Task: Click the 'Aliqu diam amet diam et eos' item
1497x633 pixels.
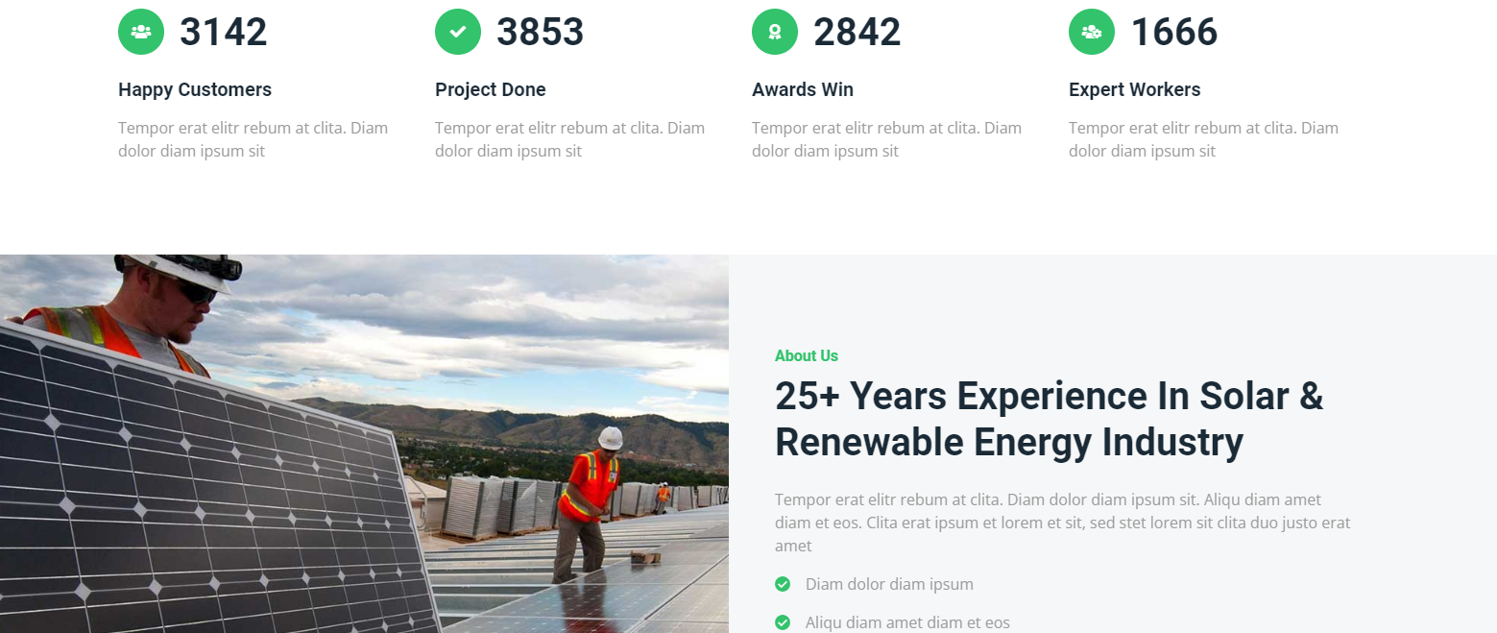Action: 907,622
